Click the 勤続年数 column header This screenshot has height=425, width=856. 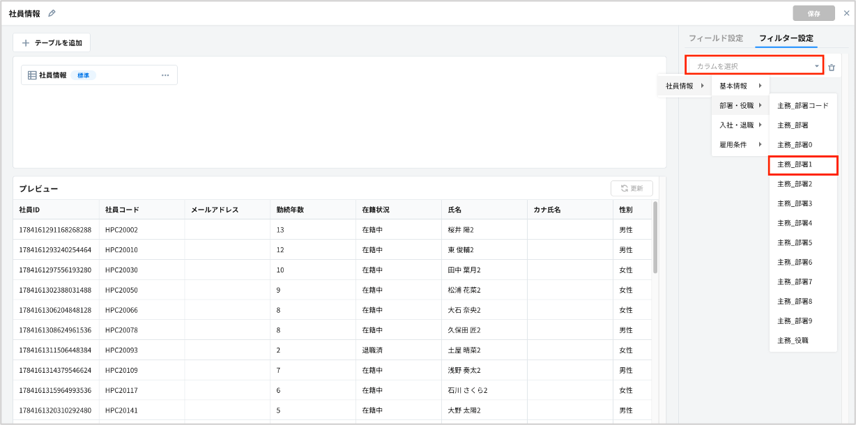(290, 210)
